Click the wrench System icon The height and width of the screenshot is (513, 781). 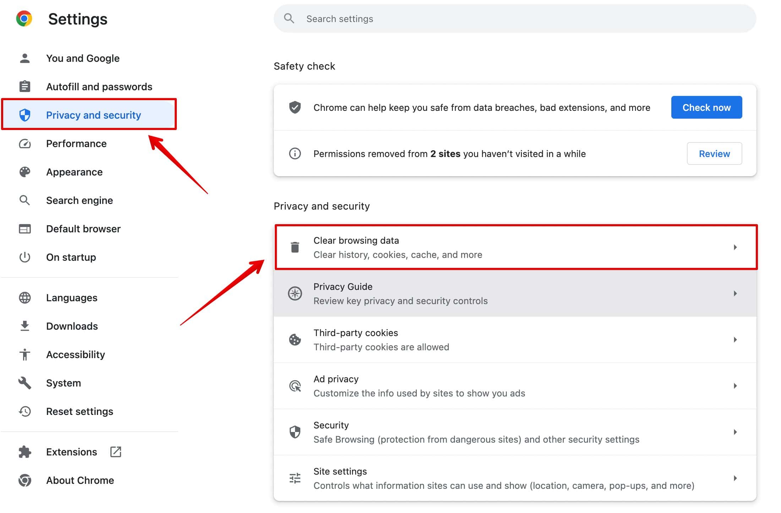coord(25,383)
